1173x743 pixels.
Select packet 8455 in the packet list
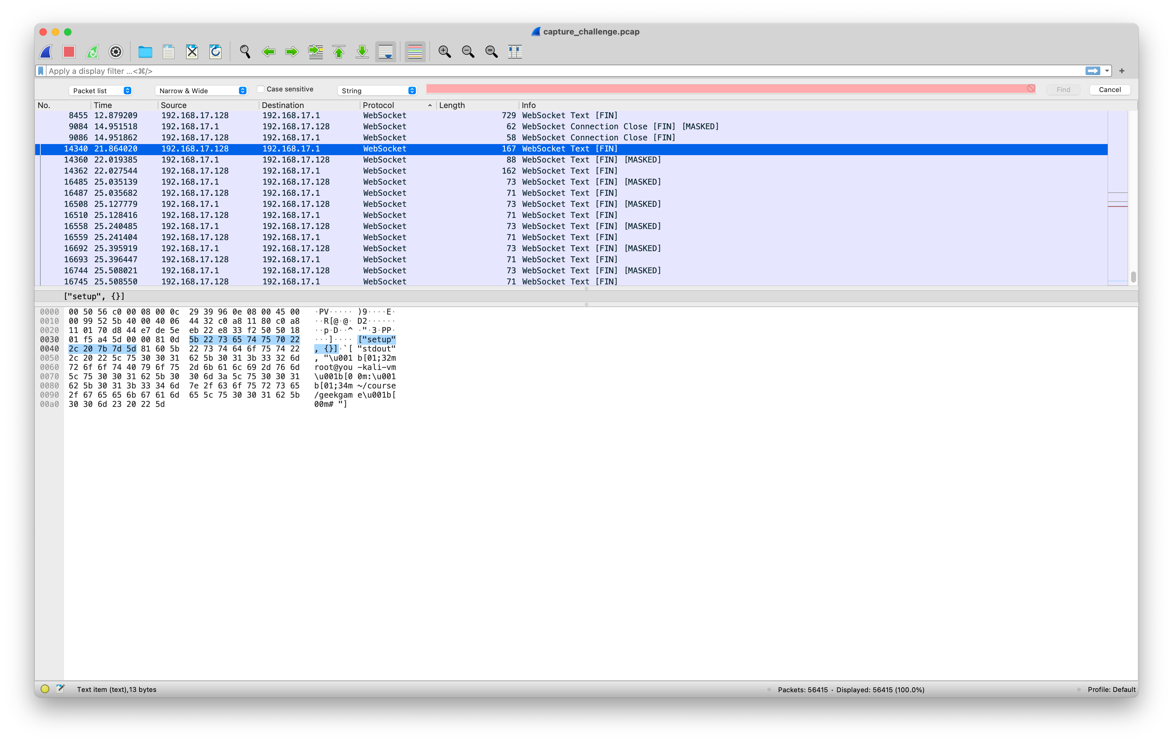pyautogui.click(x=571, y=115)
